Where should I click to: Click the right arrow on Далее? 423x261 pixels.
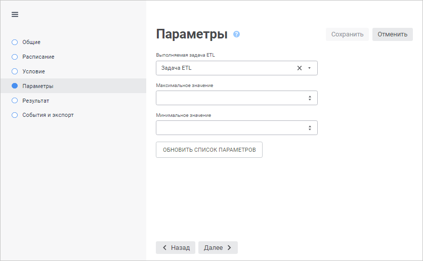pyautogui.click(x=229, y=248)
